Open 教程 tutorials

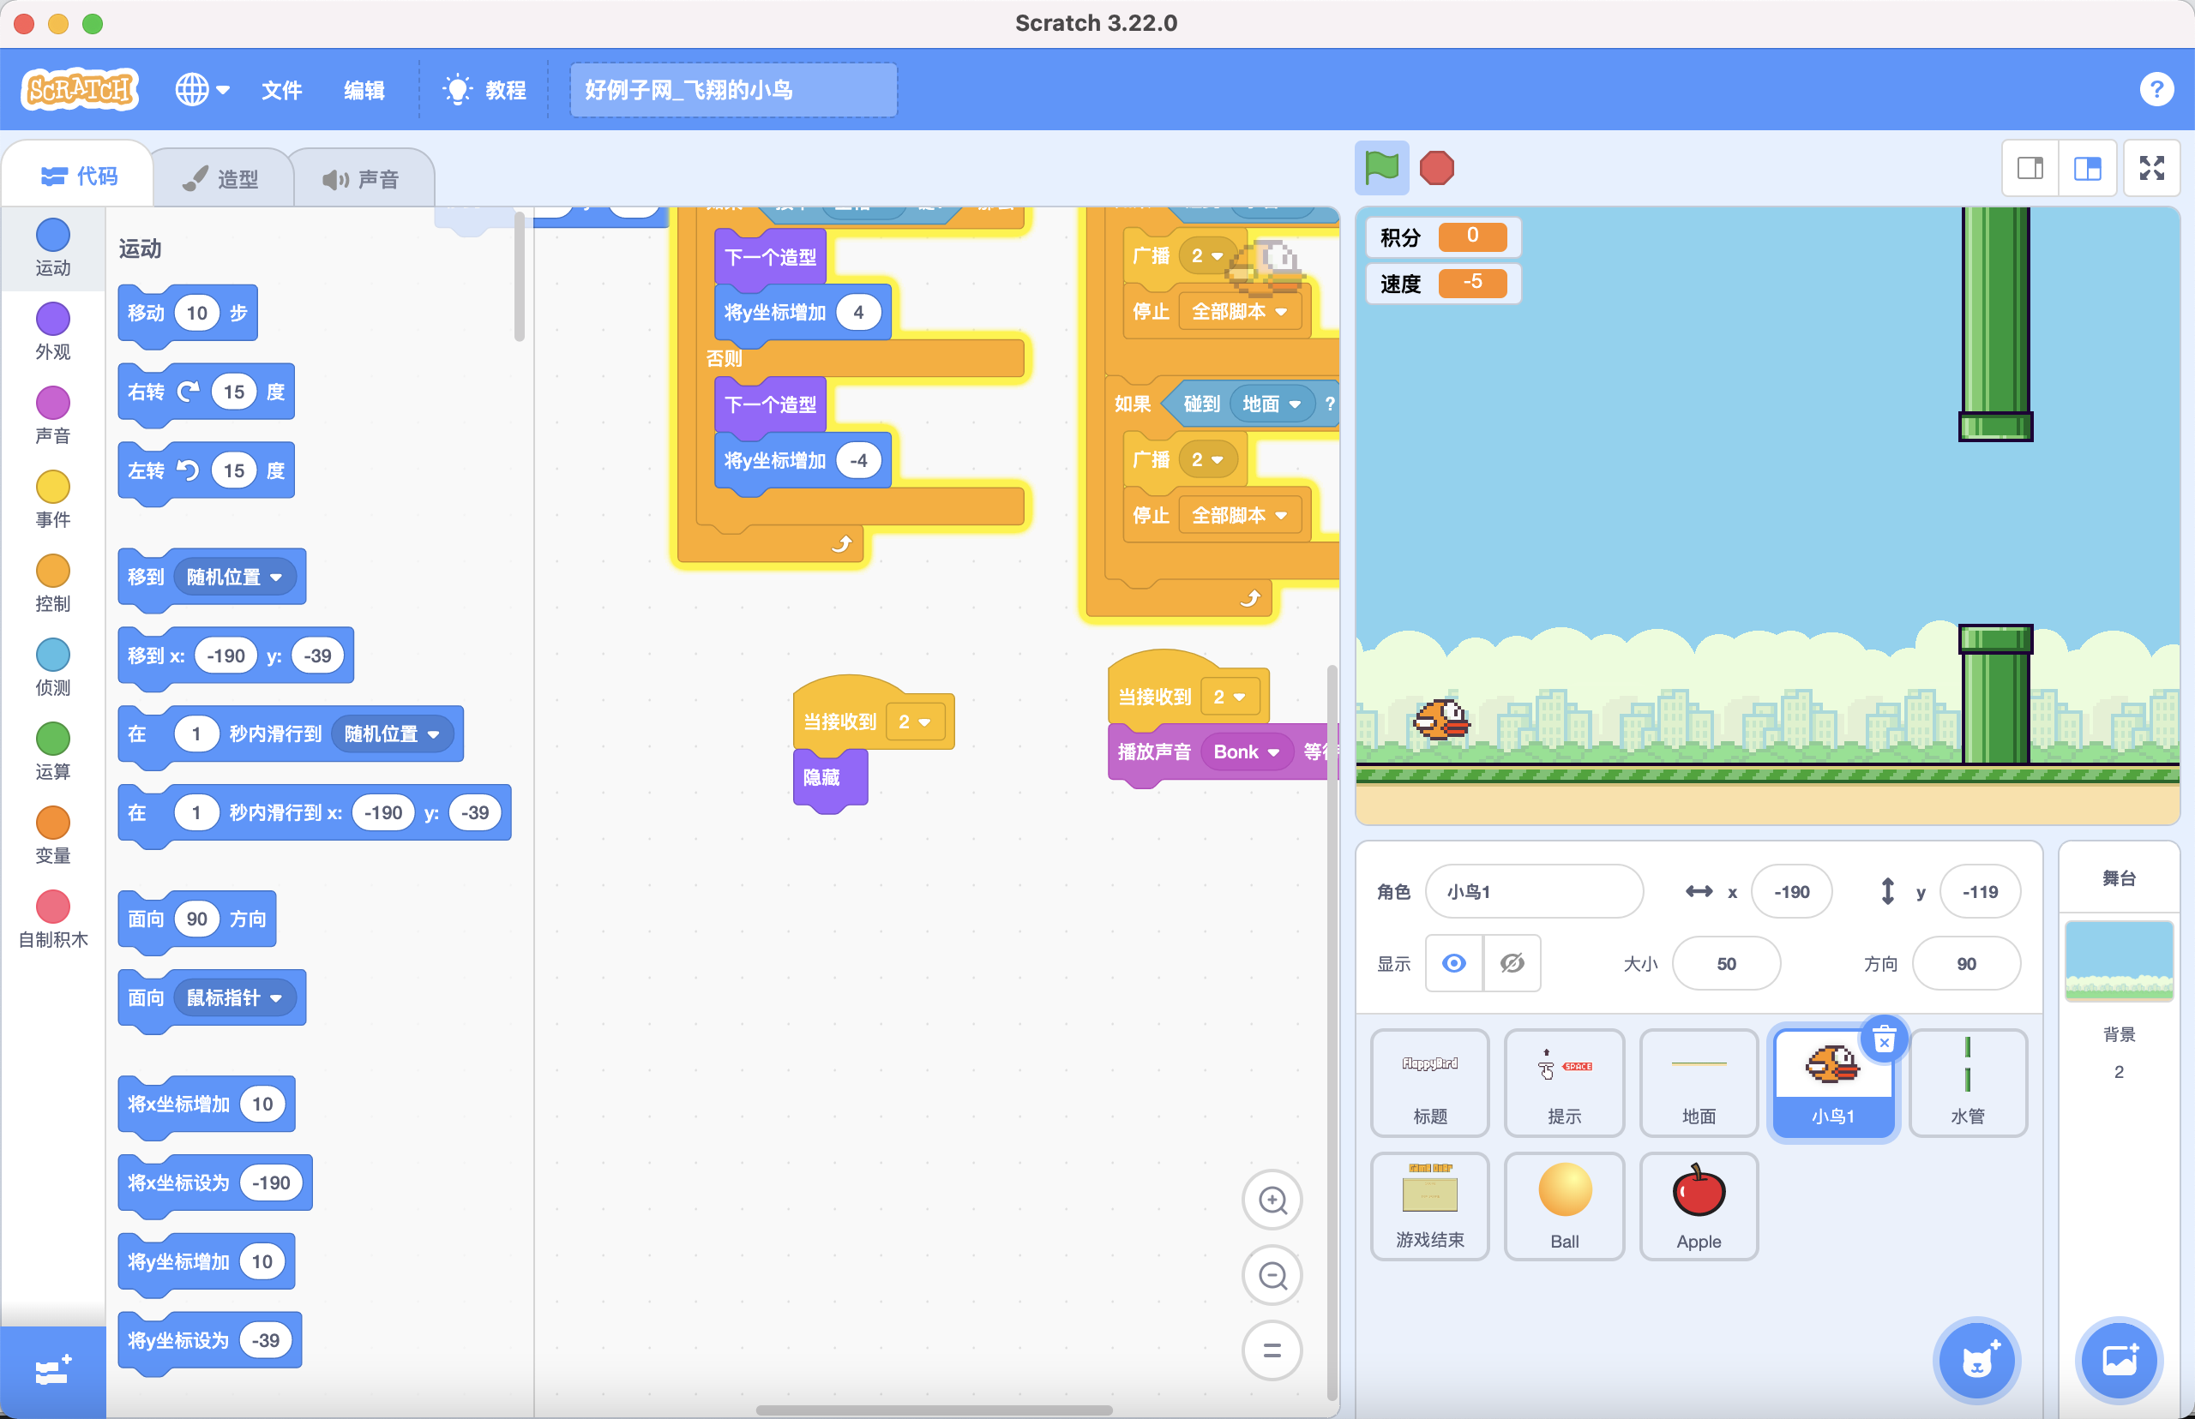click(485, 90)
